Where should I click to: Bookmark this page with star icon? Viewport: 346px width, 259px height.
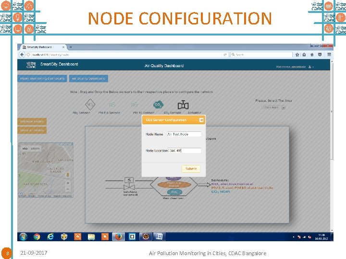(x=297, y=55)
